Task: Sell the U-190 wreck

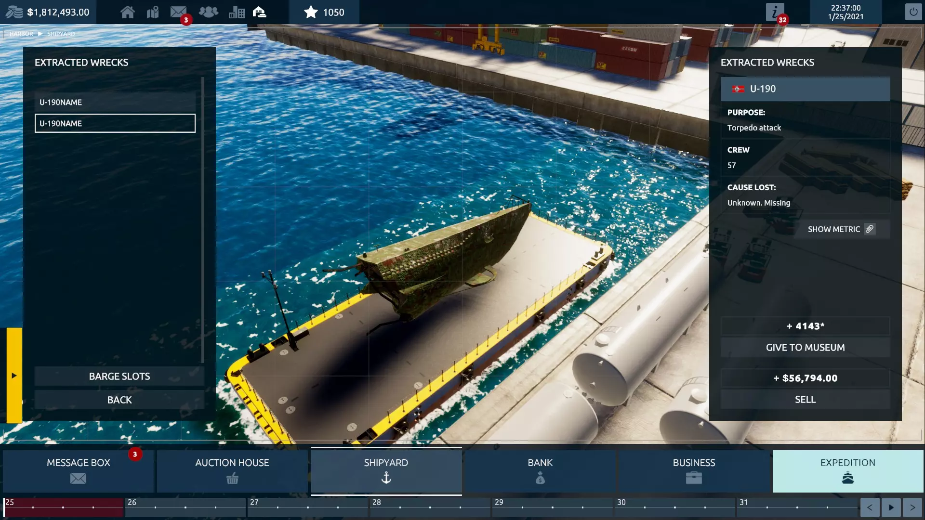Action: click(x=805, y=399)
